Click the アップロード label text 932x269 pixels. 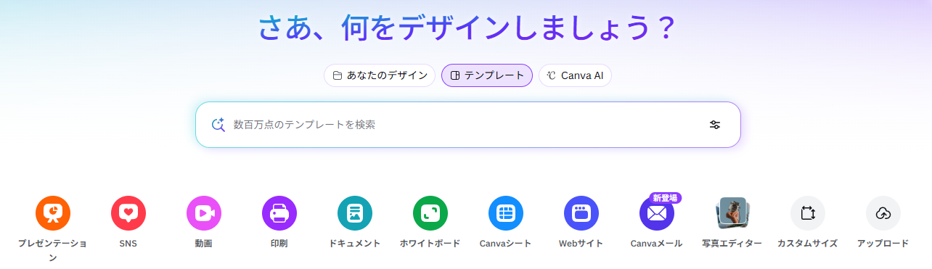883,244
